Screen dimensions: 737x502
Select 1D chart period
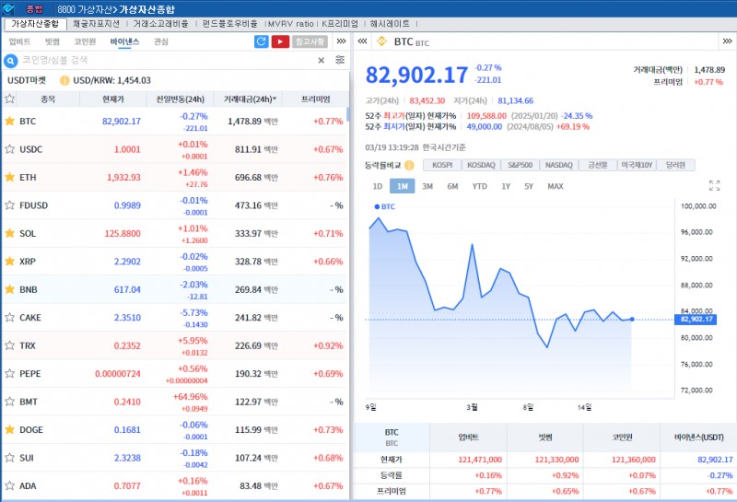[x=378, y=186]
